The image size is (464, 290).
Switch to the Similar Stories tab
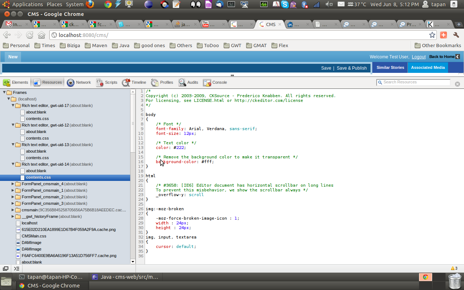pos(390,68)
